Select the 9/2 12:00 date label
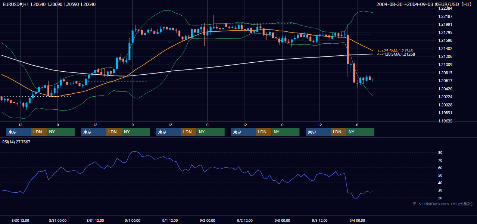 (245, 220)
